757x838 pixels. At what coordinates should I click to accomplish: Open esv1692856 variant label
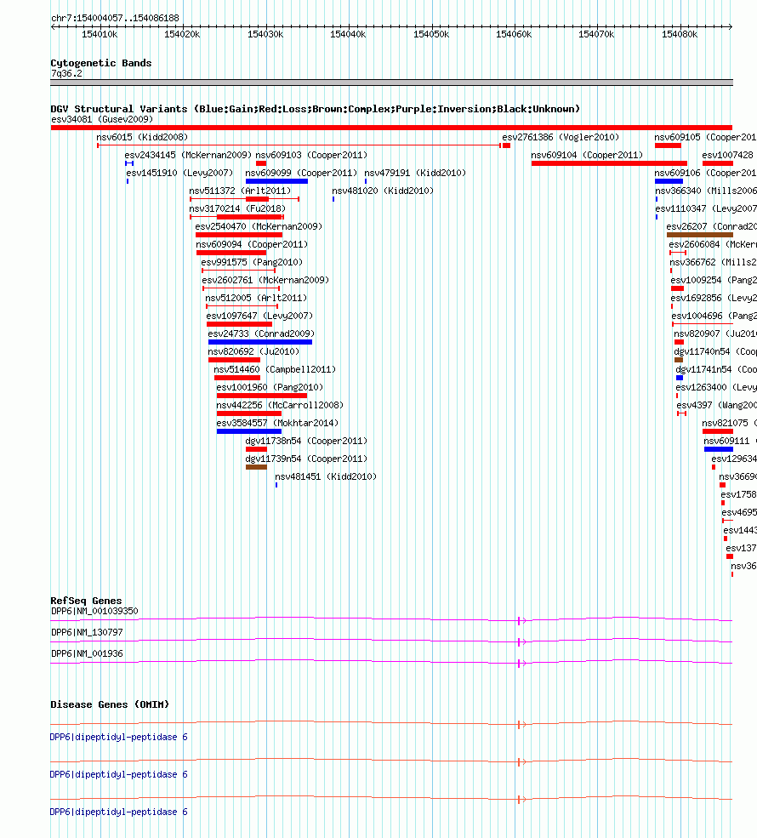point(714,299)
